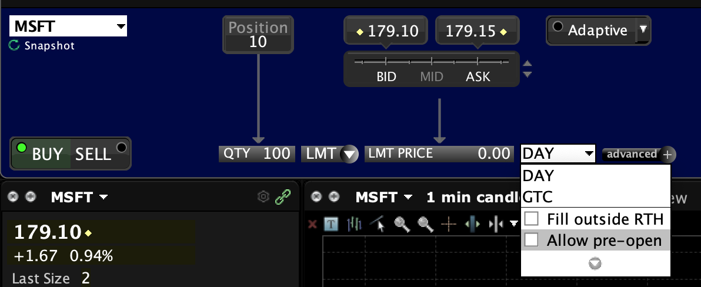Viewport: 701px width, 287px height.
Task: Click the first magnifier zoom icon
Action: 402,223
